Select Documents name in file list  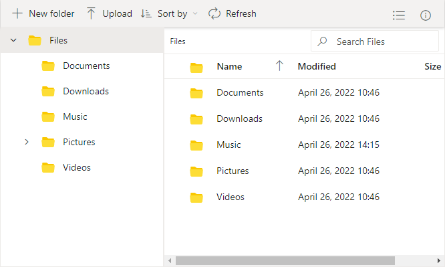point(240,92)
